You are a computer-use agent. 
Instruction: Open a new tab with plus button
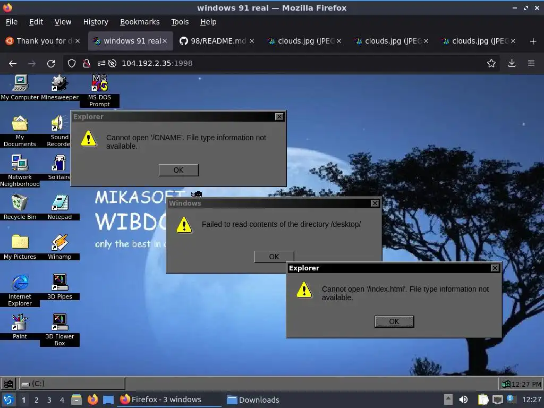tap(533, 41)
